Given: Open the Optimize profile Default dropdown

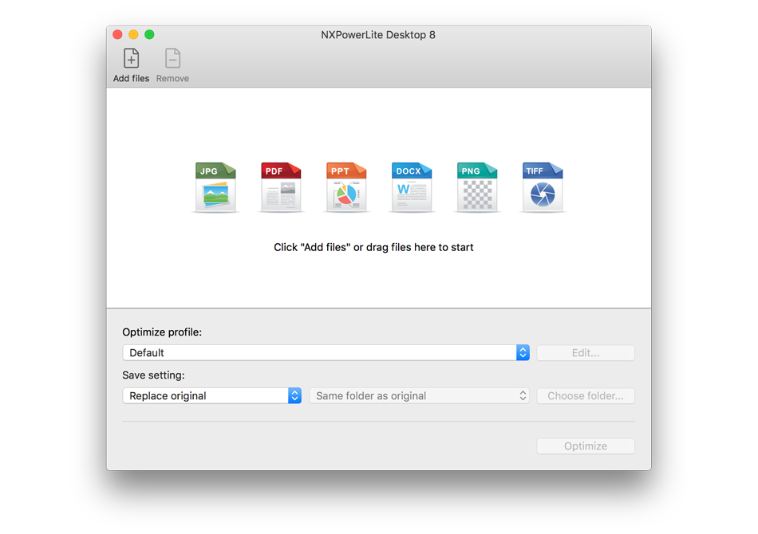Looking at the screenshot, I should [326, 353].
